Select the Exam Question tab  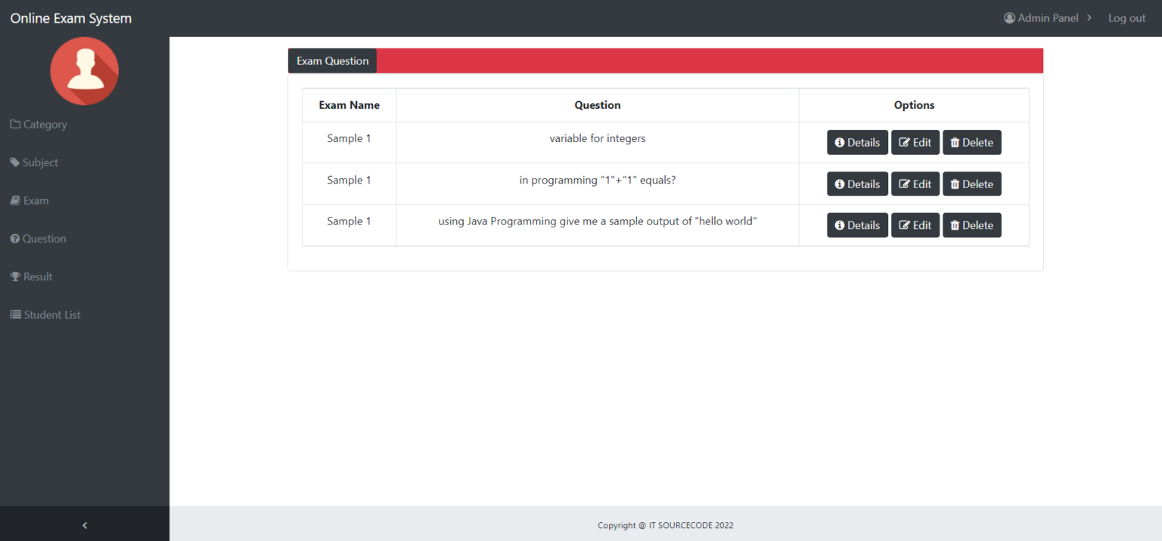click(x=332, y=60)
